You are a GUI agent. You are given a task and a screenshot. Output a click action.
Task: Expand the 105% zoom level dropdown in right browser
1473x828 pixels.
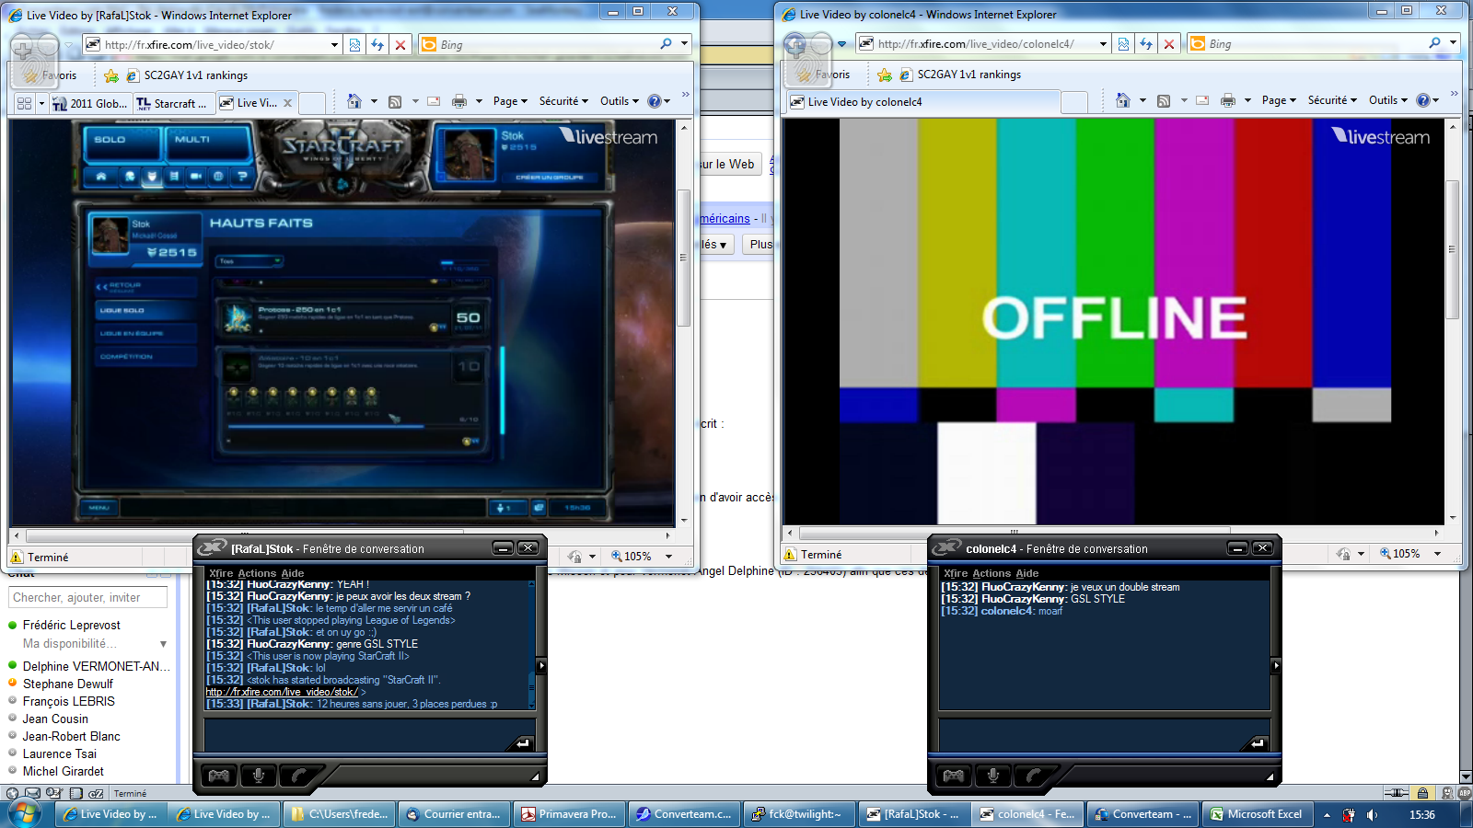[x=1437, y=554]
